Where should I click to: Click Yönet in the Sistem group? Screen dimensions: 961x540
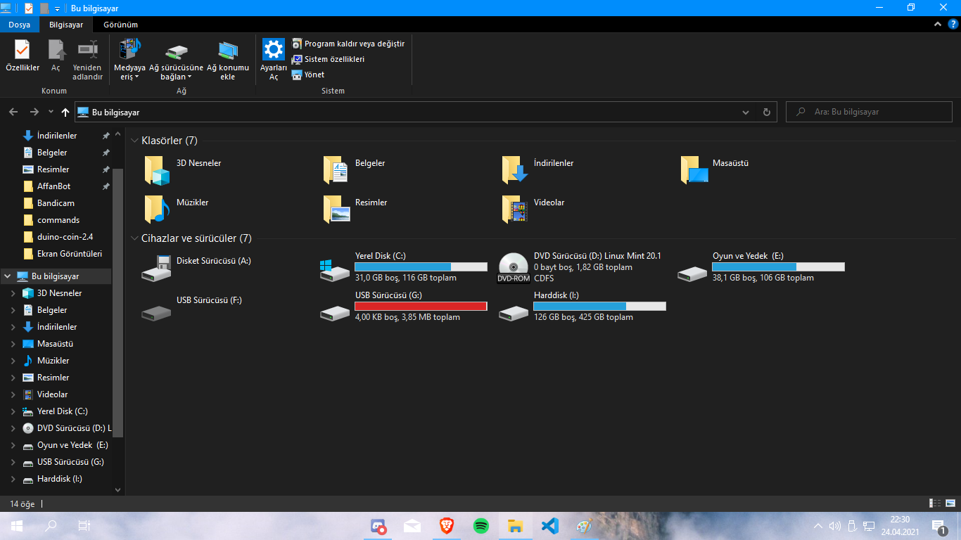coord(308,75)
